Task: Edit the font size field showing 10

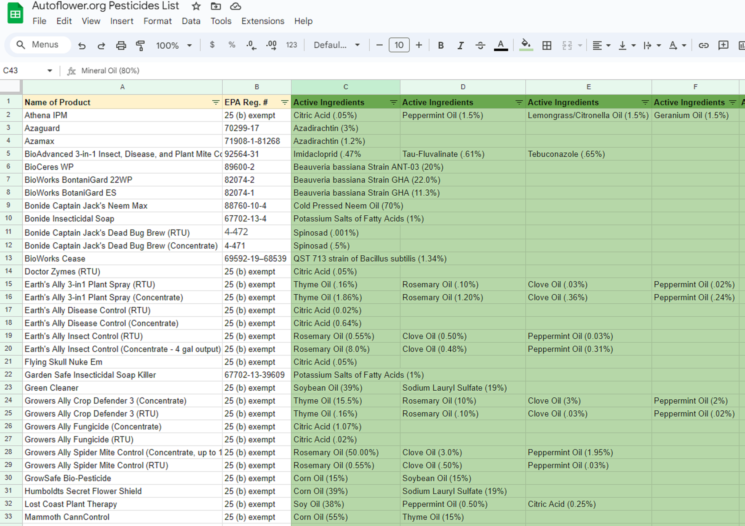Action: pos(399,45)
